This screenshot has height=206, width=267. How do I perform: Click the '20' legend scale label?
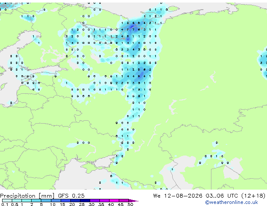pyautogui.click(x=72, y=204)
